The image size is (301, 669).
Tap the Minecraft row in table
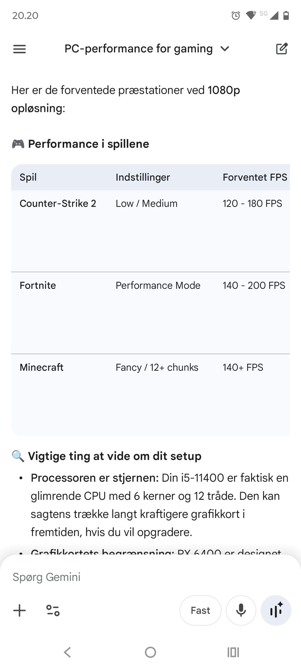(x=41, y=367)
